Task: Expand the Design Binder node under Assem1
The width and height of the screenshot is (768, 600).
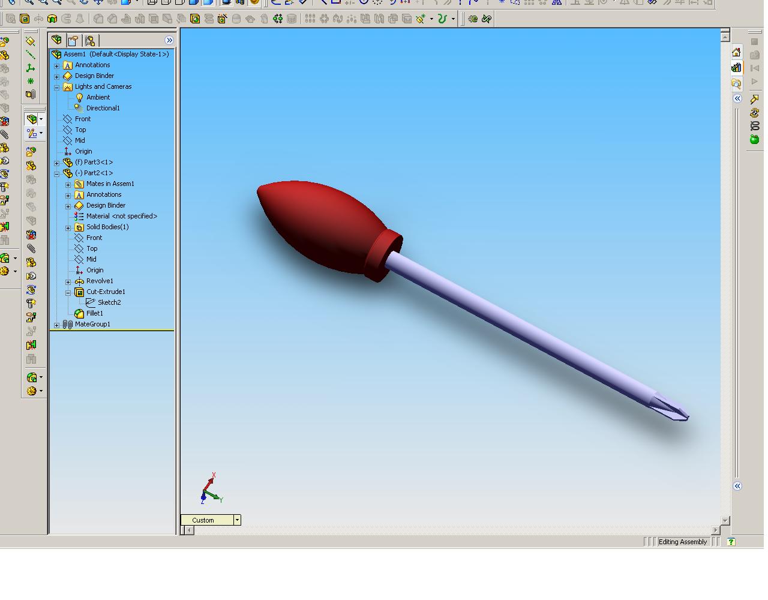Action: 57,76
